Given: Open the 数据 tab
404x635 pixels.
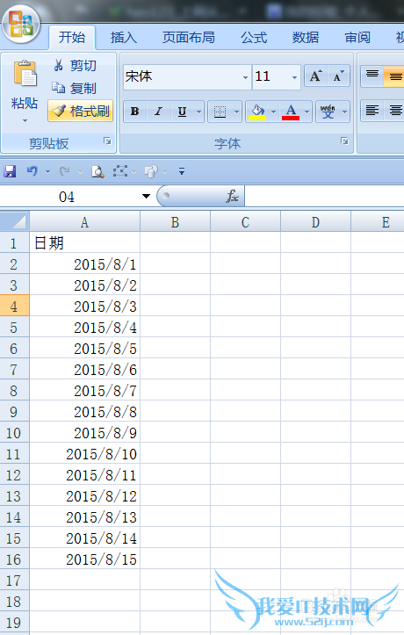Looking at the screenshot, I should (306, 38).
